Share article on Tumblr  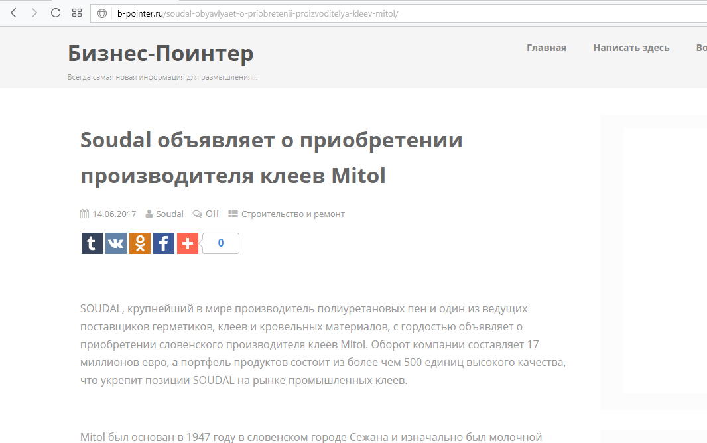point(92,243)
